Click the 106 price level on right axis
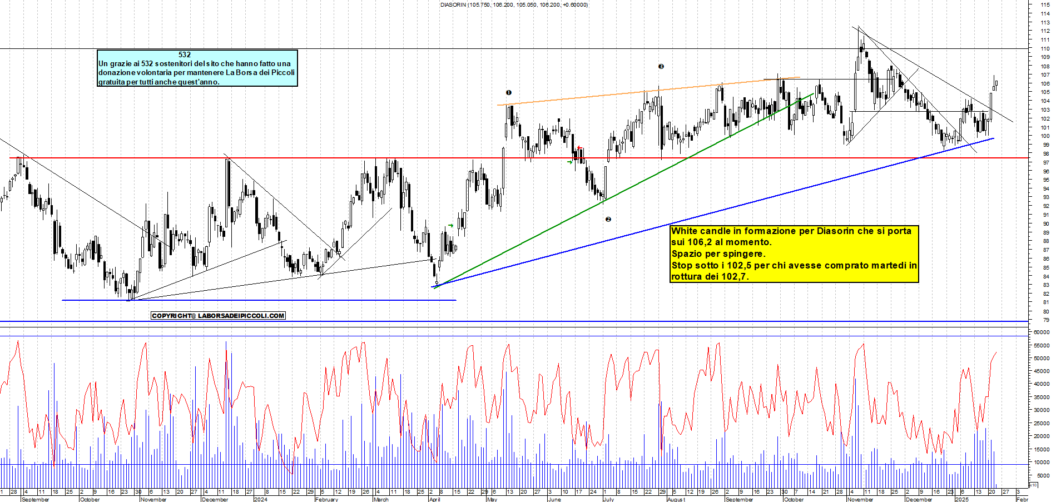The width and height of the screenshot is (1051, 502). [x=1045, y=83]
